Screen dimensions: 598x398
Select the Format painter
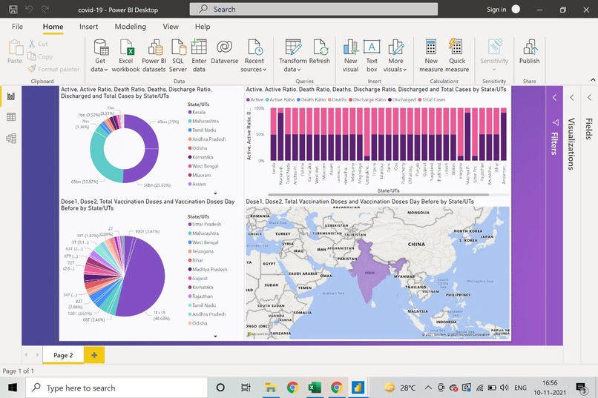53,69
